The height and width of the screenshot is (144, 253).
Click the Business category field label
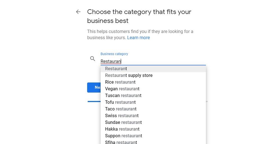114,54
